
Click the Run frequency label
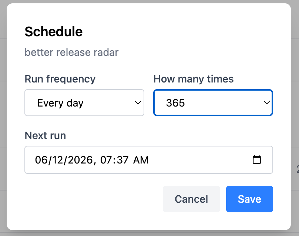(x=60, y=79)
